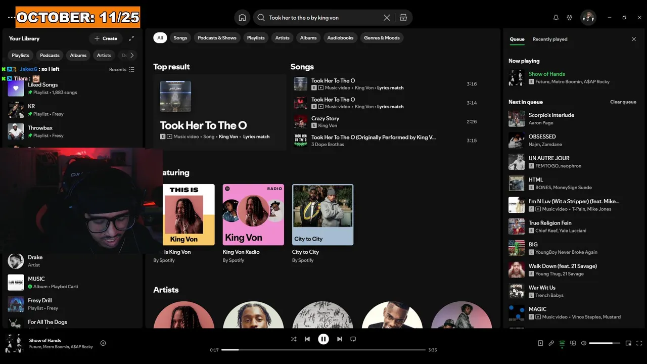Open the Throwbax playlist
This screenshot has width=647, height=364.
[72, 131]
